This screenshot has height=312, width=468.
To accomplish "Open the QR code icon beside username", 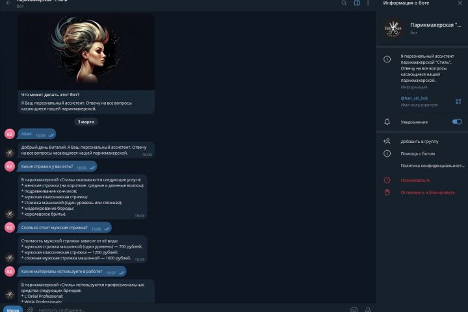I will (458, 101).
